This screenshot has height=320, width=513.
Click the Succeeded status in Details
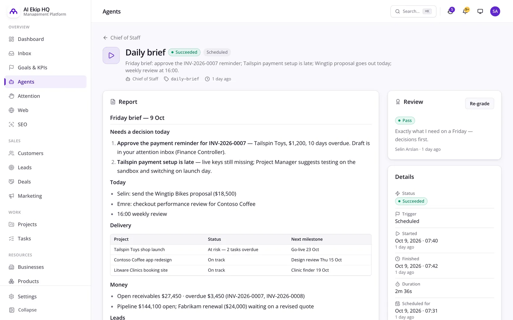click(411, 201)
